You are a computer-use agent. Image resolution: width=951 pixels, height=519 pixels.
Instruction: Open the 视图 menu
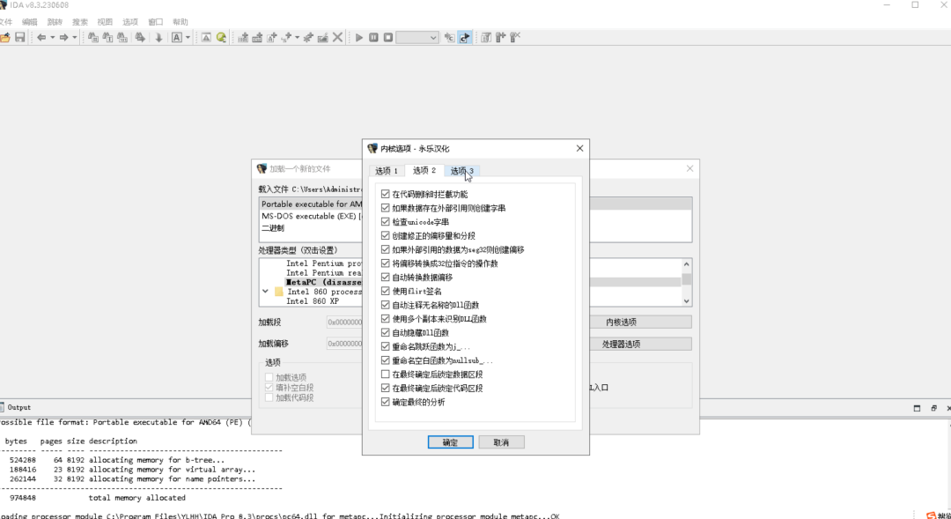[105, 22]
